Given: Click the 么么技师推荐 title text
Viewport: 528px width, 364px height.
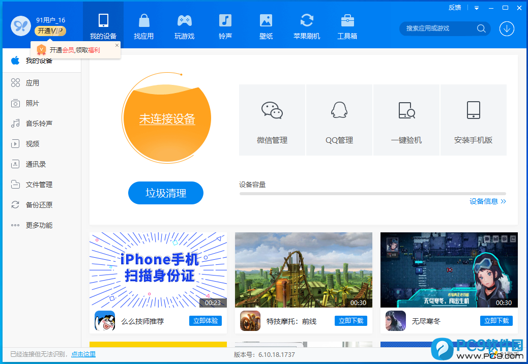Looking at the screenshot, I should pos(142,321).
